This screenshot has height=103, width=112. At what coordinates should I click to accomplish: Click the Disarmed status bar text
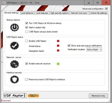pyautogui.click(x=6, y=101)
